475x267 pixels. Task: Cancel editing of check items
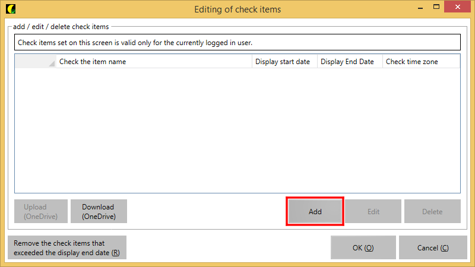point(433,247)
